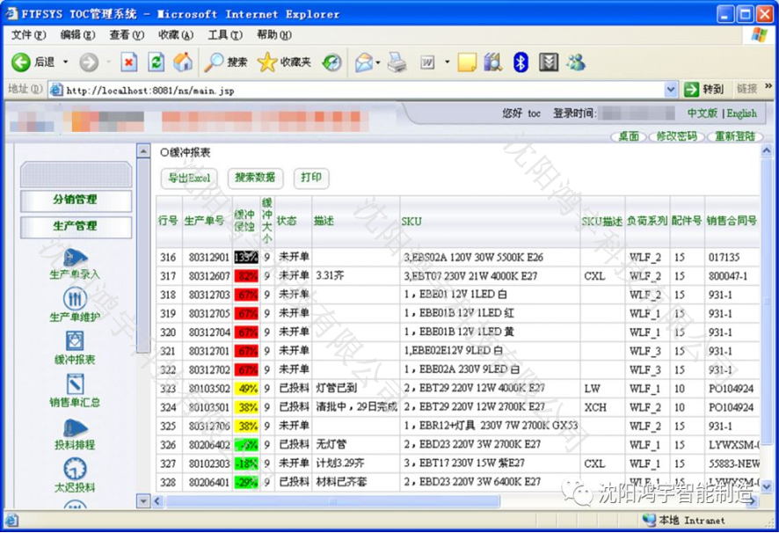
Task: Click the IE Refresh toolbar icon
Action: coord(157,62)
